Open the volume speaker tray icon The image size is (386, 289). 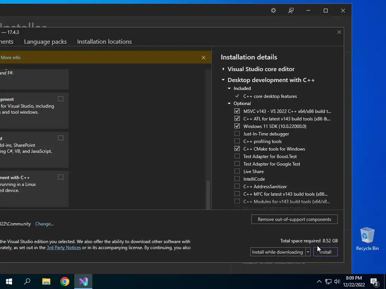pyautogui.click(x=337, y=281)
